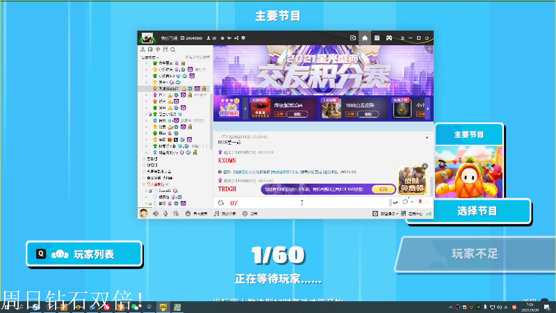Click the send enter-arrow icon
This screenshot has height=313, width=556.
395,202
